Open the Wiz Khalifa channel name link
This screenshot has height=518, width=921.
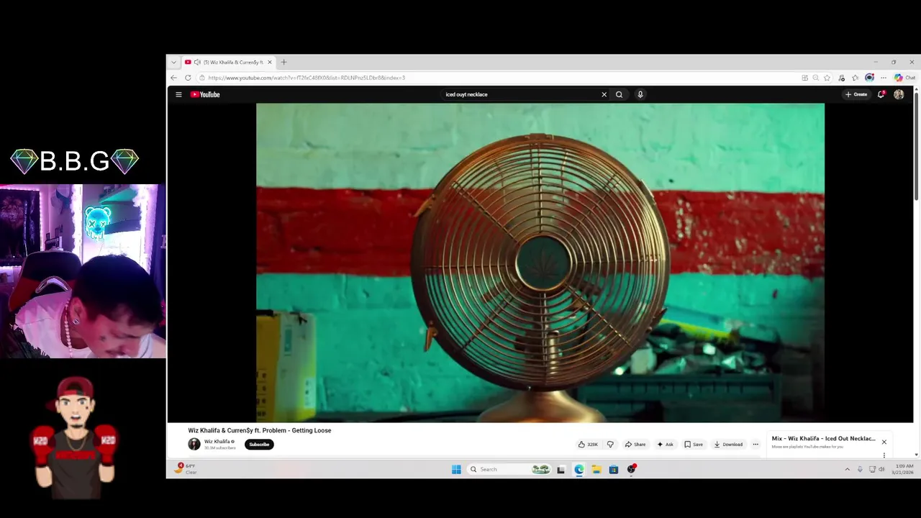tap(217, 442)
